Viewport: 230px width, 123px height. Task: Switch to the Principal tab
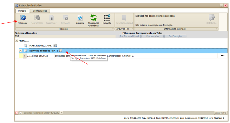(x=22, y=11)
